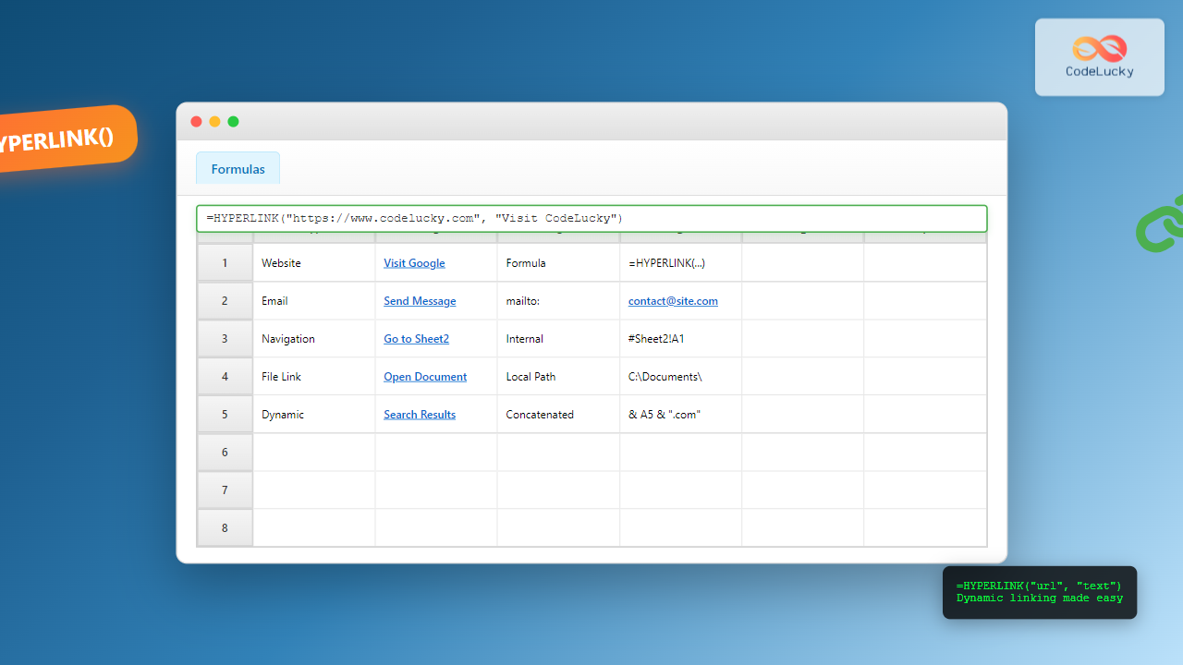Click into the HYPERLINK formula bar
Viewport: 1183px width, 665px height.
tap(591, 219)
